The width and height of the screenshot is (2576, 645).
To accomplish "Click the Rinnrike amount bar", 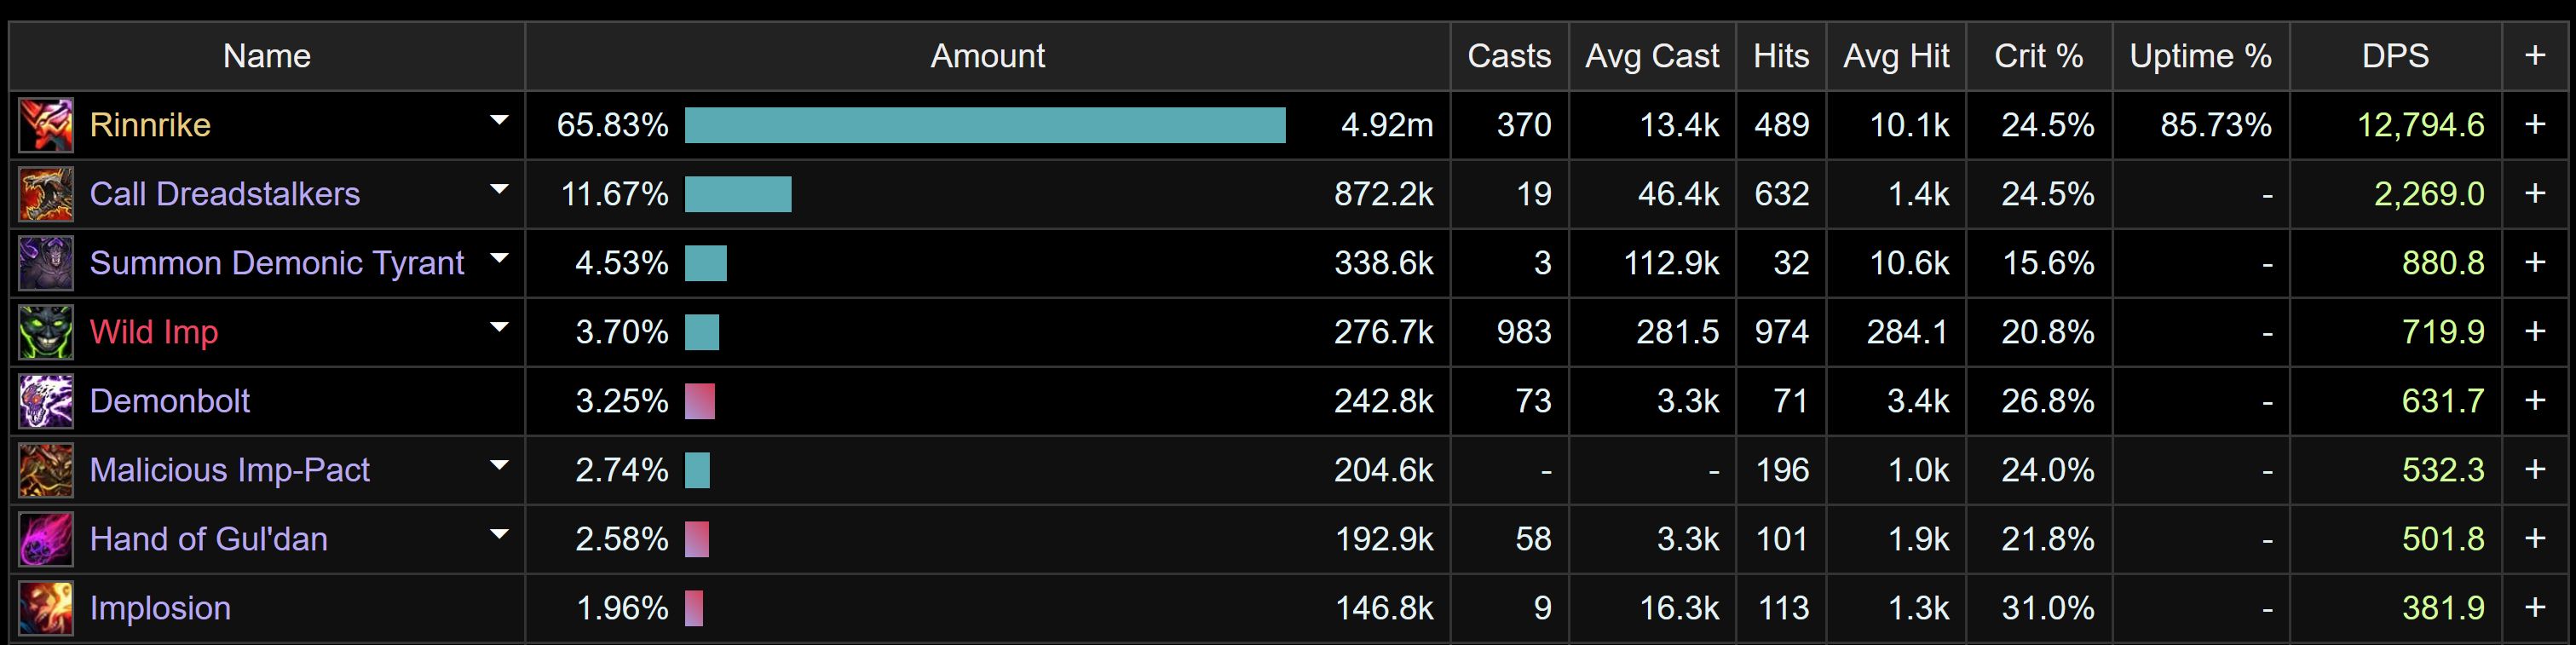I will coord(984,125).
